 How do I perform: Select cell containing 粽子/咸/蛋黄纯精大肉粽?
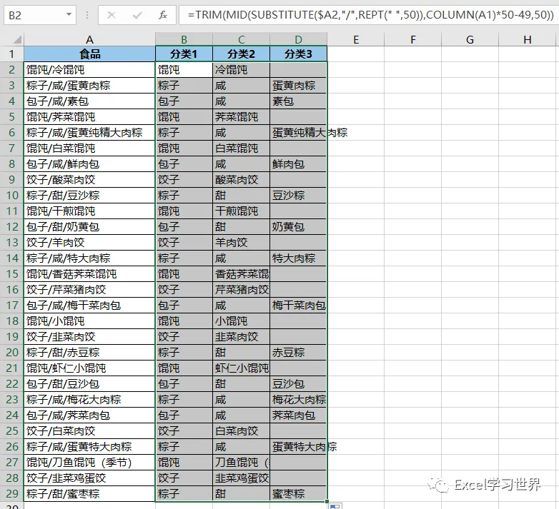coord(89,132)
